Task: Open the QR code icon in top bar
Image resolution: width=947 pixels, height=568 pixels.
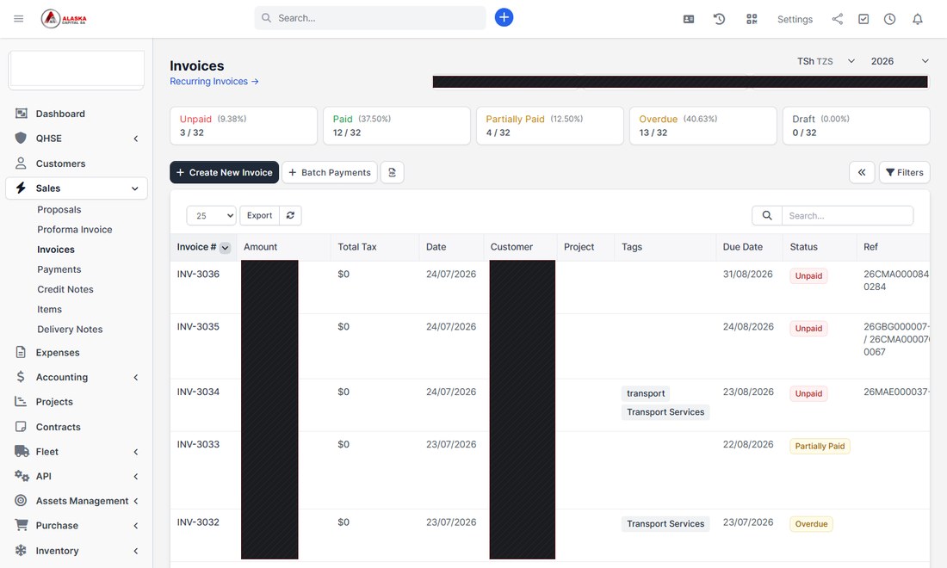Action: (752, 19)
